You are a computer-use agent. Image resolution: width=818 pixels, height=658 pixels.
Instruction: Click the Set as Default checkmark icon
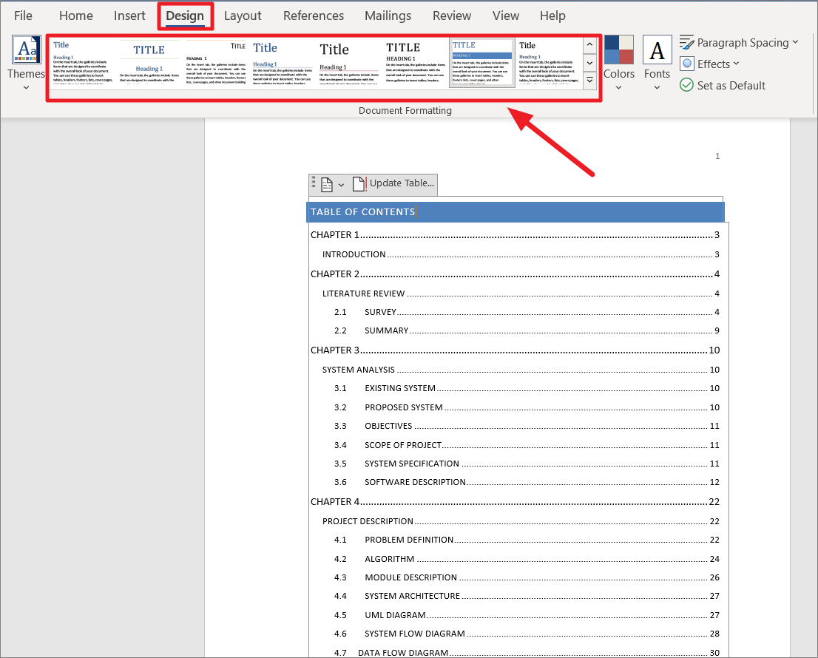[687, 85]
